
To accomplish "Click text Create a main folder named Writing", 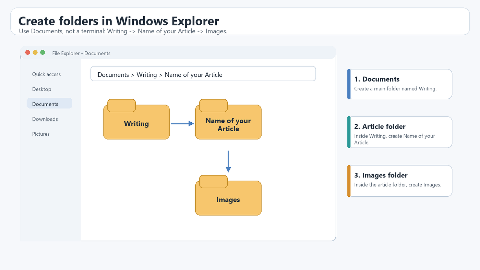I will pos(395,89).
